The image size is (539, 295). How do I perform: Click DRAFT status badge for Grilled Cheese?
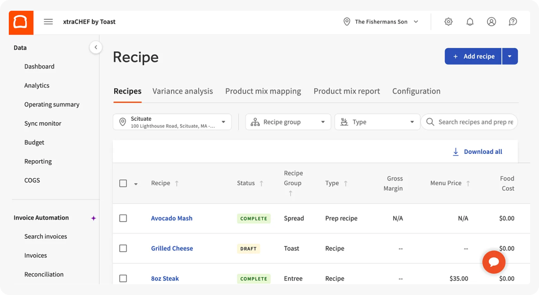click(248, 249)
